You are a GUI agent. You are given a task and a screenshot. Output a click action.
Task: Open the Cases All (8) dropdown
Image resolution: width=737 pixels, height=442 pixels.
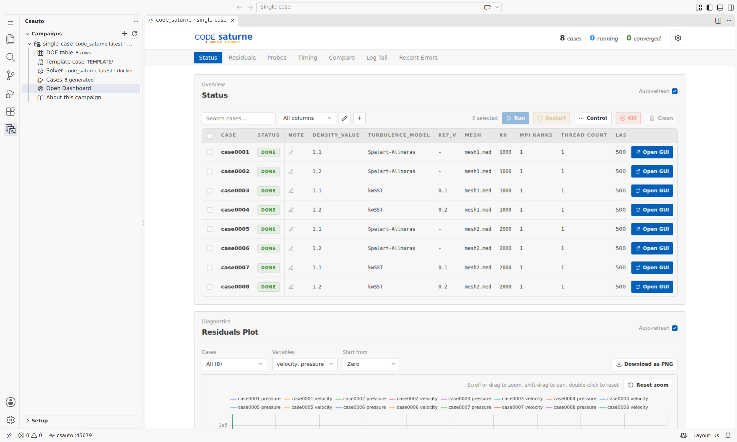click(234, 364)
